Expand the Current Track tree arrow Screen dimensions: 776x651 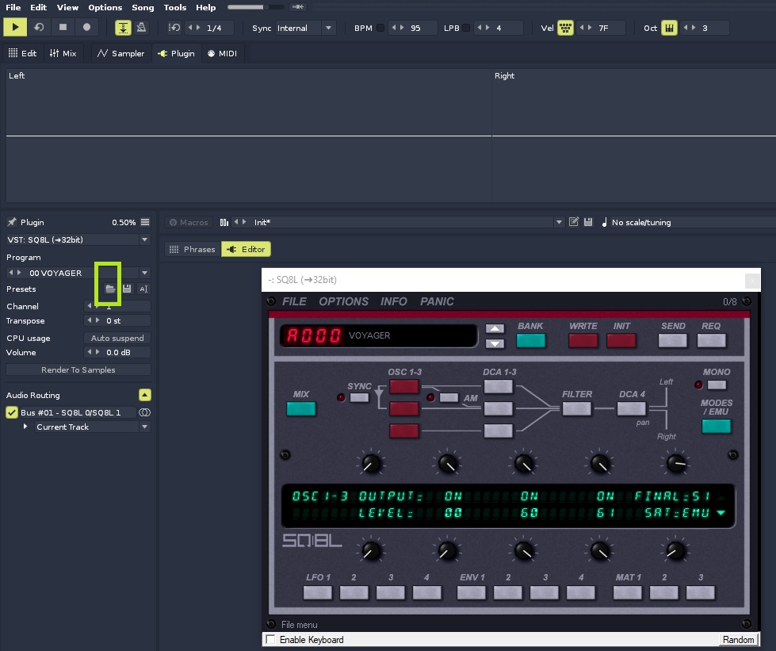tap(25, 427)
